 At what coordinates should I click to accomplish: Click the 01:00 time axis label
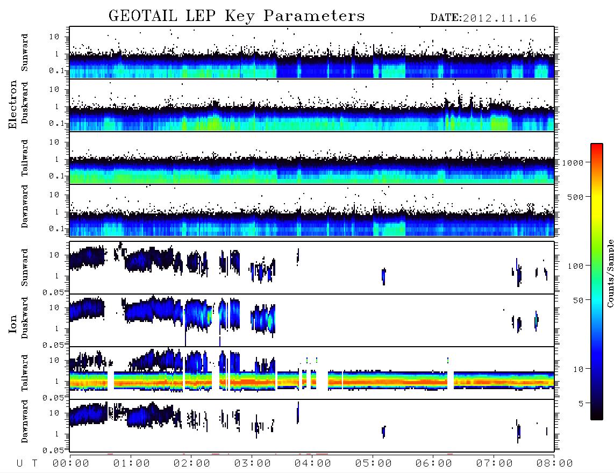(x=132, y=464)
